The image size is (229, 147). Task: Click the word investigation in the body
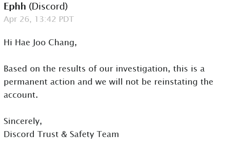pyautogui.click(x=143, y=69)
